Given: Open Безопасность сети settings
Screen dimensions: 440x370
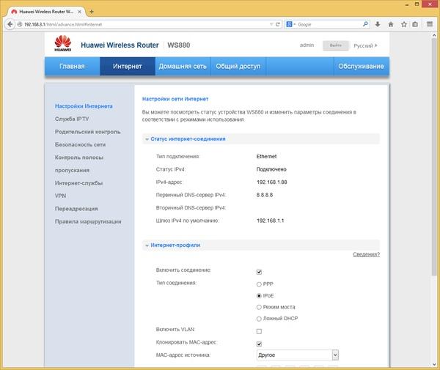Looking at the screenshot, I should (x=80, y=144).
